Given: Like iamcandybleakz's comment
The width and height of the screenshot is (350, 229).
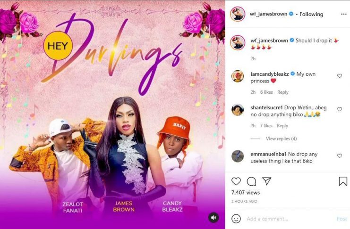Looking at the screenshot, I should click(340, 76).
